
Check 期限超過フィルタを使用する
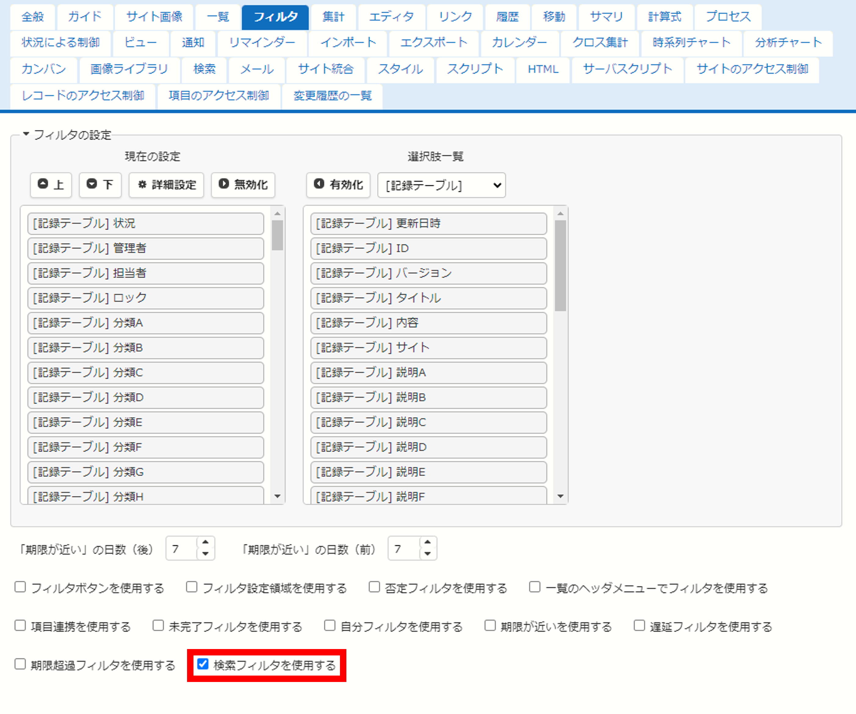tap(20, 664)
